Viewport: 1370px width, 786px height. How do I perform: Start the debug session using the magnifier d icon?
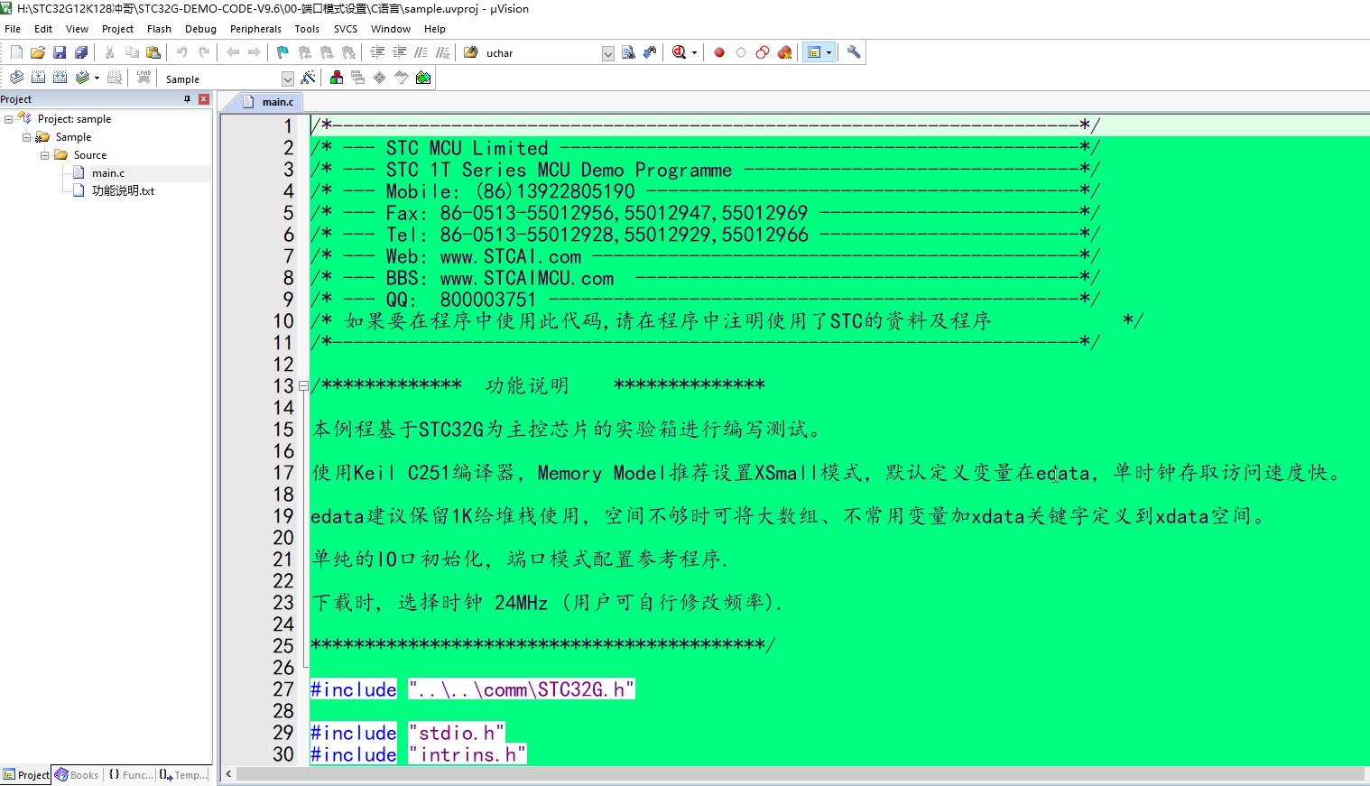pyautogui.click(x=680, y=52)
